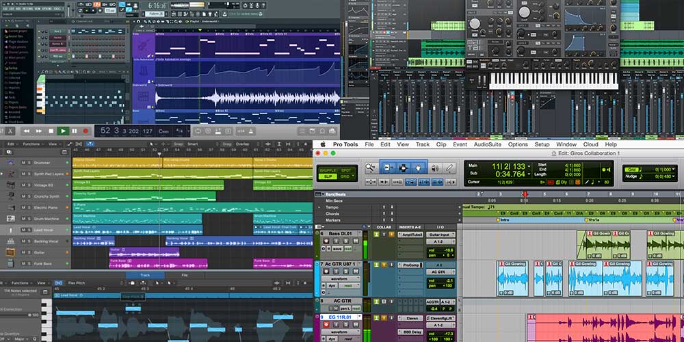Mute the Drummer track in Logic
This screenshot has height=342, width=684.
(23, 162)
